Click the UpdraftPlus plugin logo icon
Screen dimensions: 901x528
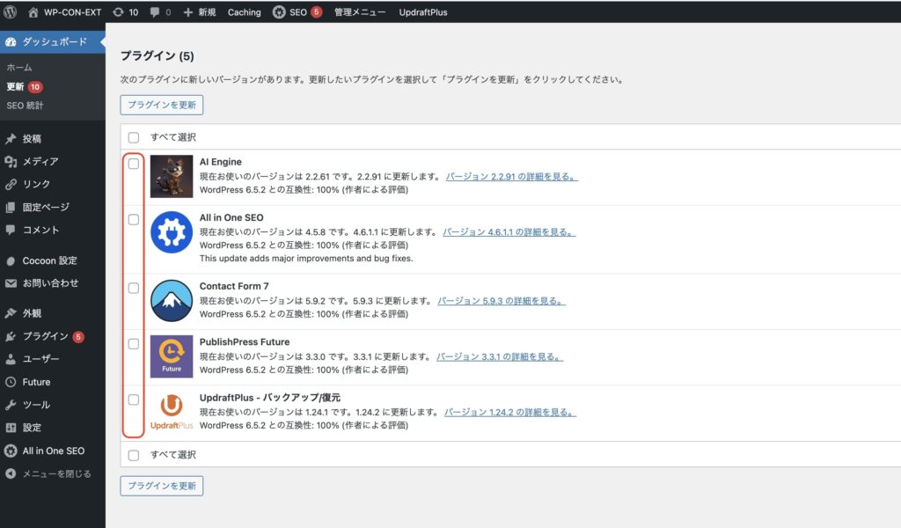pos(171,411)
